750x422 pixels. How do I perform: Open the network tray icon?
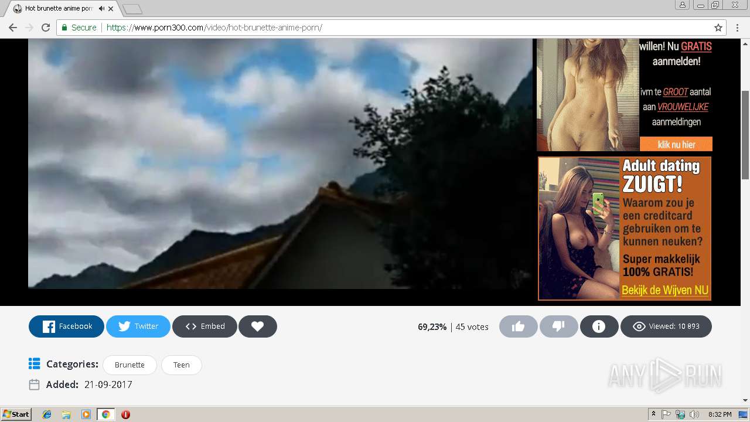click(680, 414)
